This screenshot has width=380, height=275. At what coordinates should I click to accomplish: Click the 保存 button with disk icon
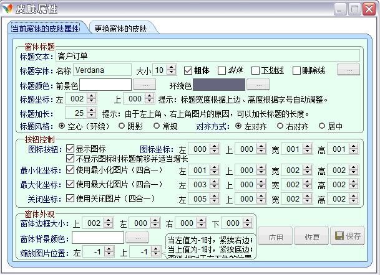click(x=348, y=236)
